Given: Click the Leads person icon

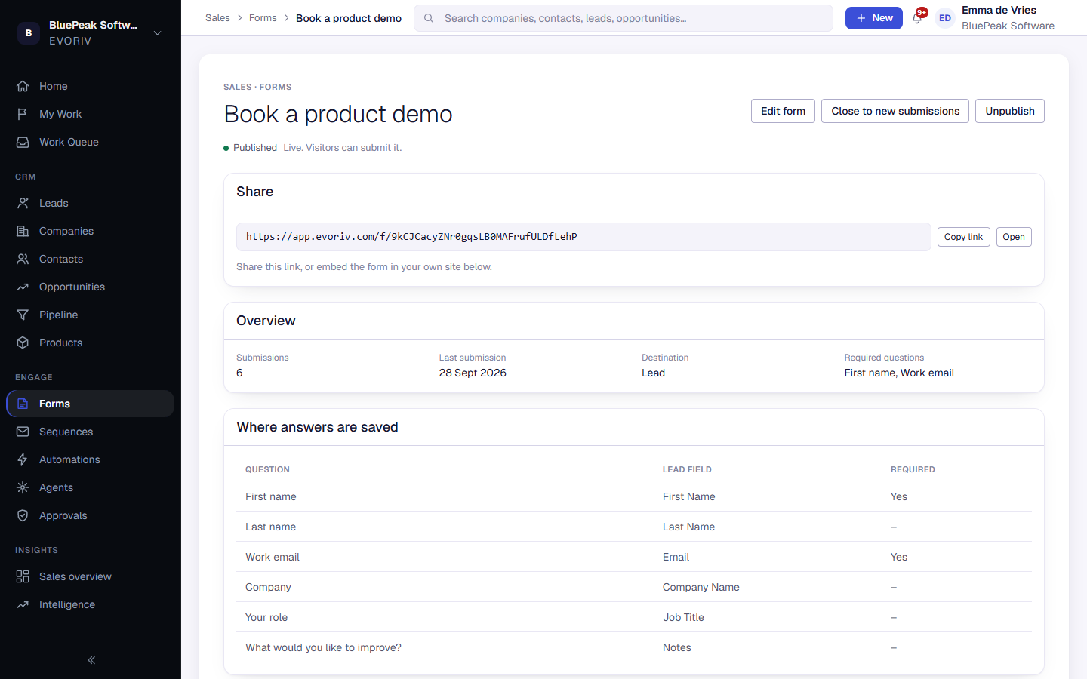Looking at the screenshot, I should pos(23,203).
